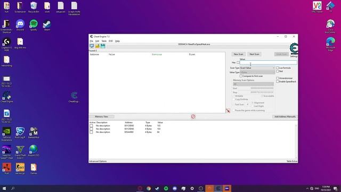Sort results by the Address column header
The width and height of the screenshot is (341, 192).
tap(95, 54)
